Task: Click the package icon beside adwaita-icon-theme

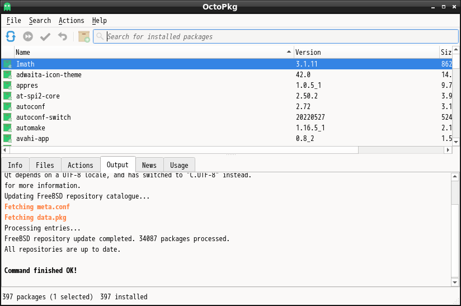Action: (x=7, y=74)
